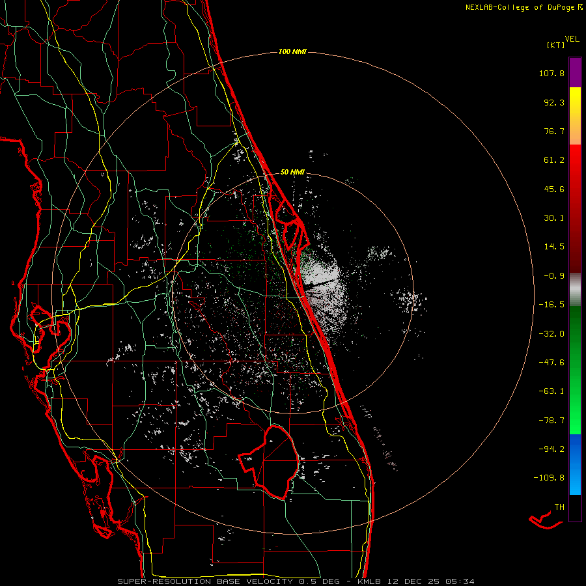Select the -16.5 legend value
The height and width of the screenshot is (586, 586).
click(x=551, y=305)
